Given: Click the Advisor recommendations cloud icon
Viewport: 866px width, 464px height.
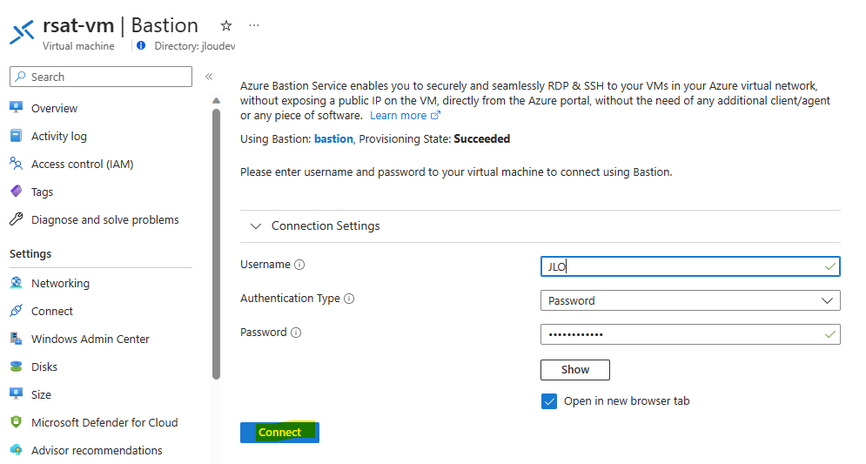Looking at the screenshot, I should click(x=17, y=450).
